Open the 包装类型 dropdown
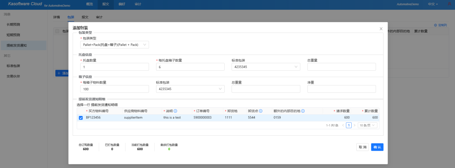This screenshot has height=168, width=455. click(x=114, y=45)
